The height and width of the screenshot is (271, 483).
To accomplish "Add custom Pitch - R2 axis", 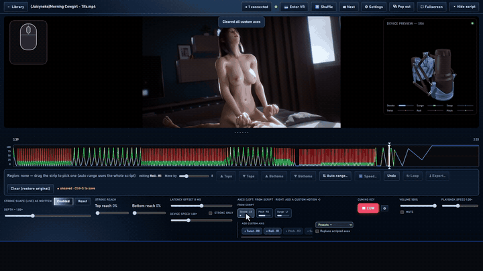I will [293, 231].
